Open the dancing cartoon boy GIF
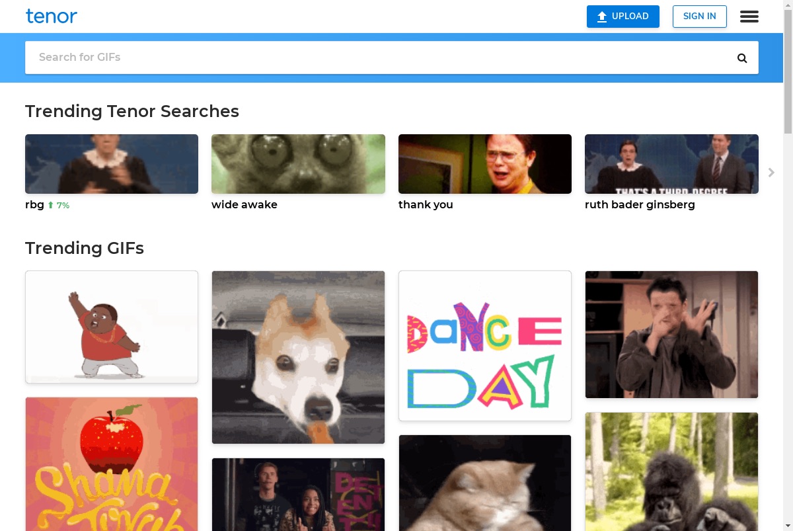793x531 pixels. tap(112, 327)
